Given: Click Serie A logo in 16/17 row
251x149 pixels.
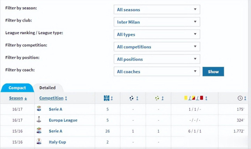Looking at the screenshot, I should tap(39, 109).
